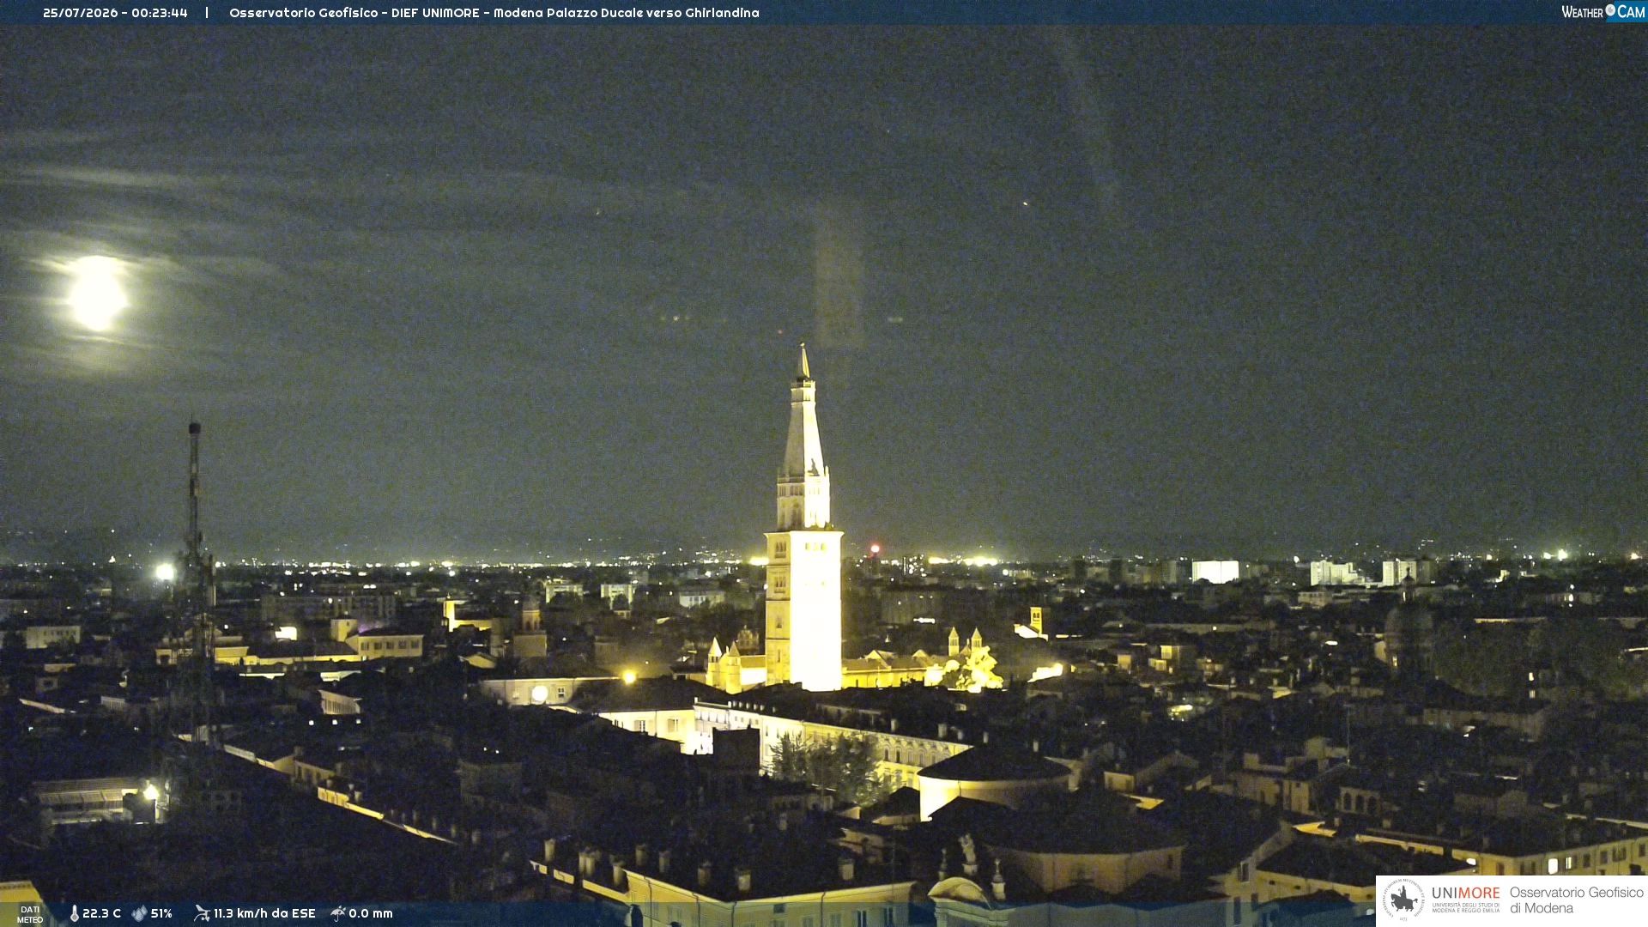Viewport: 1648px width, 927px height.
Task: Click the rainfall umbrella icon
Action: pos(338,913)
